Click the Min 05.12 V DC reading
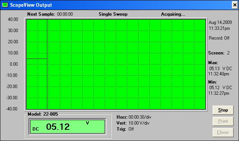This screenshot has width=239, height=141. [220, 88]
